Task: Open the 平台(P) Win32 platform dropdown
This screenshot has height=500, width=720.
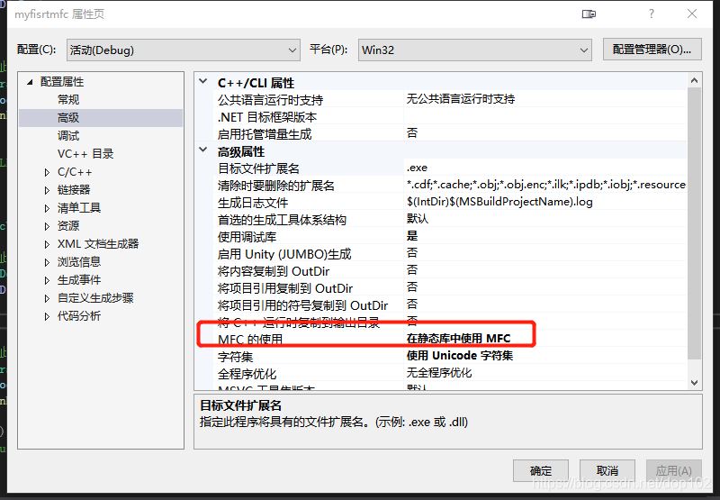Action: (x=475, y=50)
